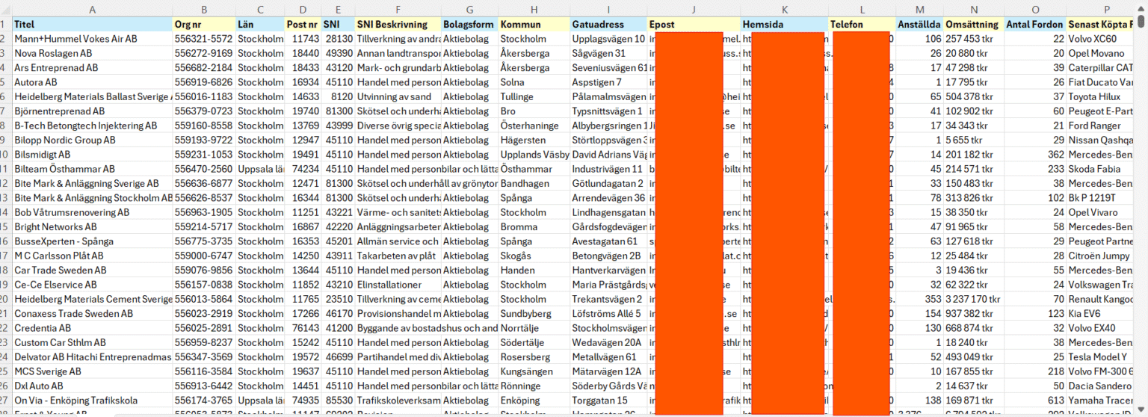Click the Omsättning header cell

pyautogui.click(x=972, y=25)
